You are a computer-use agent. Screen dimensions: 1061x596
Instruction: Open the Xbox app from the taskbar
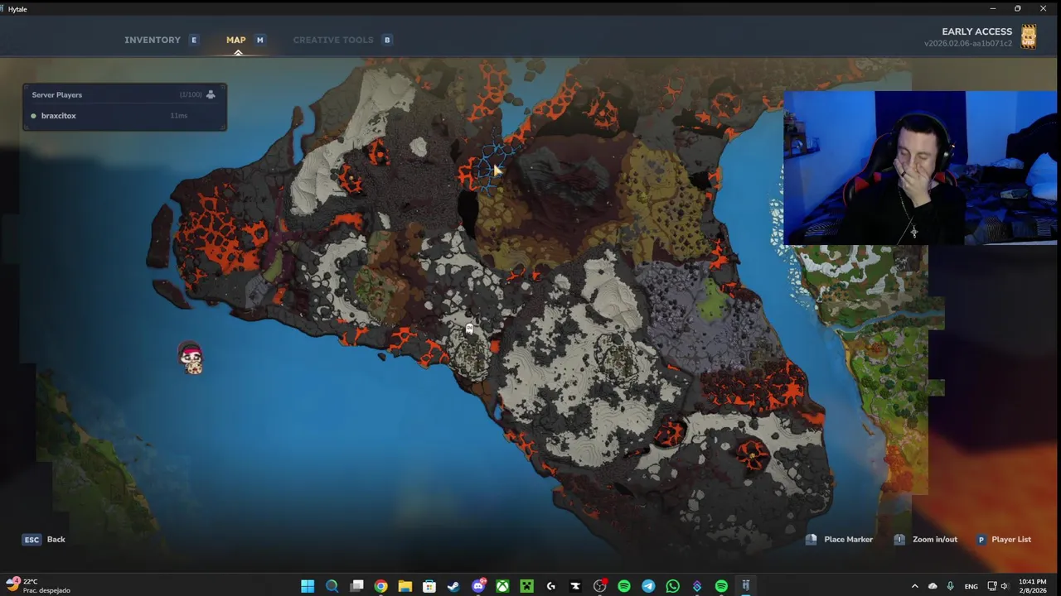502,586
